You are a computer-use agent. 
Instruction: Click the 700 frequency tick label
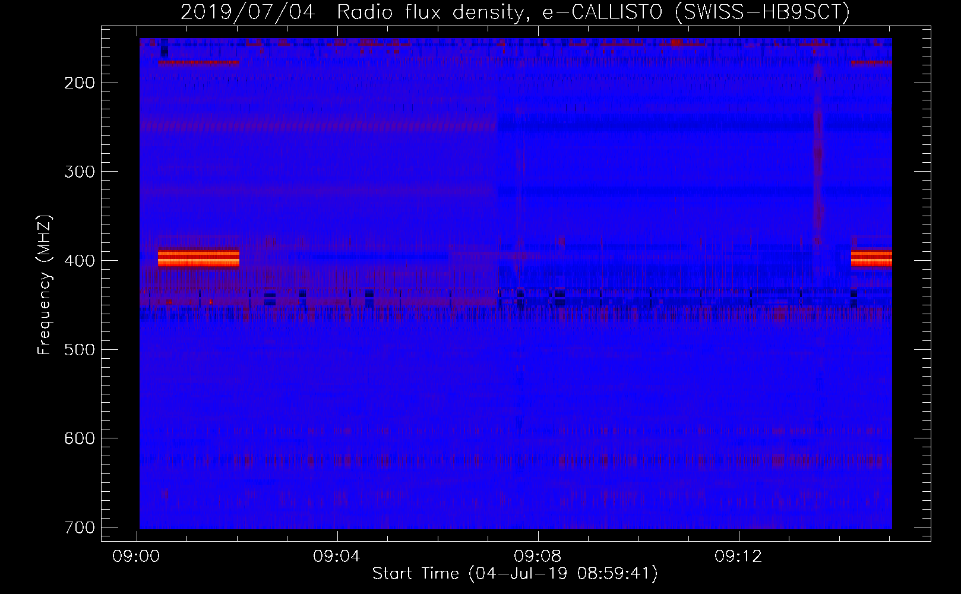(79, 527)
